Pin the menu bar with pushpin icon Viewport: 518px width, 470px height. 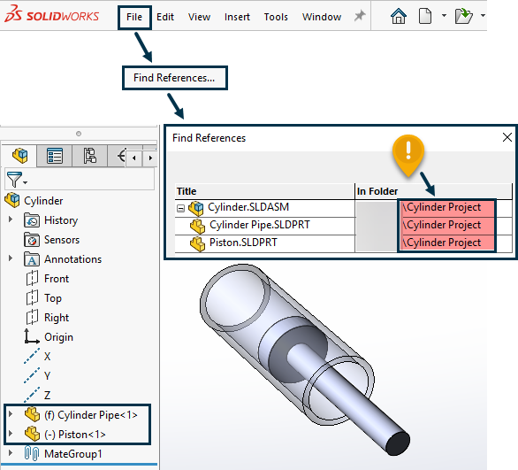coord(360,16)
